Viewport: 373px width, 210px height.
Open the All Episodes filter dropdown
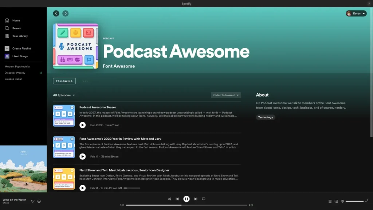64,95
